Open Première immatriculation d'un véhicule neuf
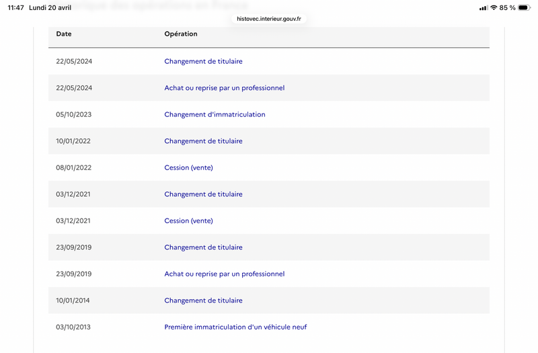This screenshot has width=538, height=353. pos(235,327)
